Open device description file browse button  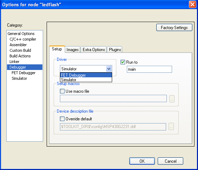pyautogui.click(x=171, y=127)
